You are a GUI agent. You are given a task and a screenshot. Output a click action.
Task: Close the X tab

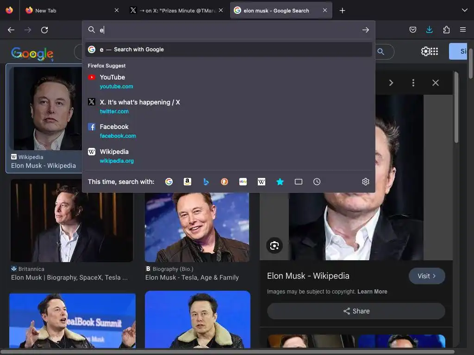click(221, 10)
